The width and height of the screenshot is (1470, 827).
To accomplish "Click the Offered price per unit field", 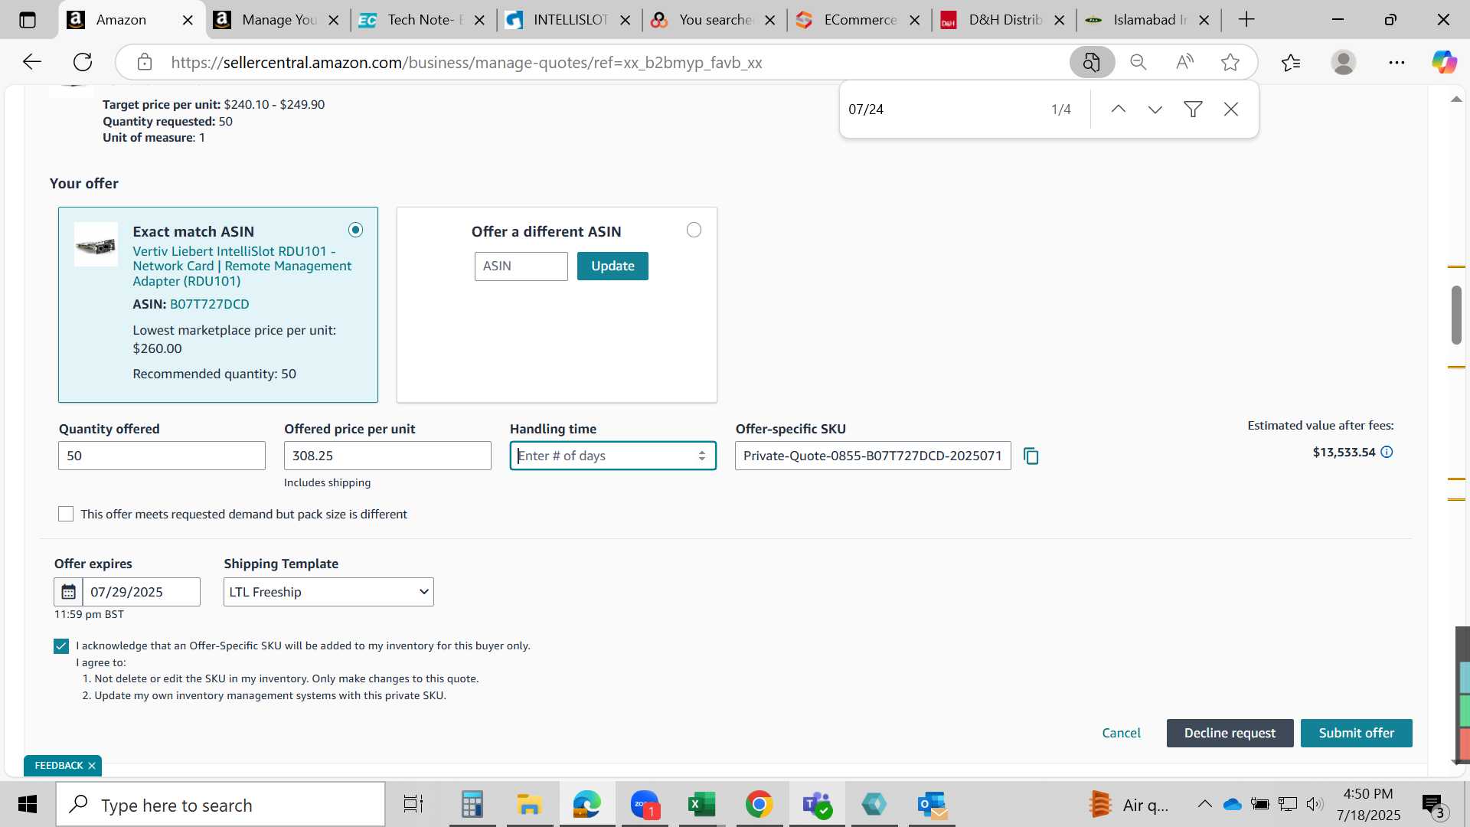I will tap(387, 456).
